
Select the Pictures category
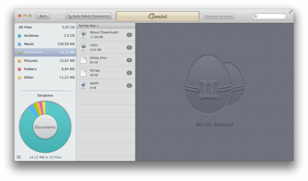coord(45,61)
